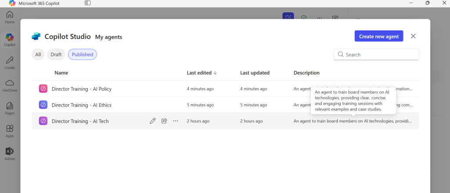
Task: Open more options for Director Training - AI Tech
Action: pyautogui.click(x=176, y=121)
